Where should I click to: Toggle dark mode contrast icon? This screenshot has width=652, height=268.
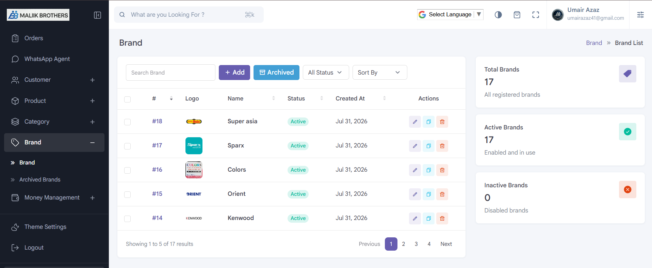(x=498, y=15)
